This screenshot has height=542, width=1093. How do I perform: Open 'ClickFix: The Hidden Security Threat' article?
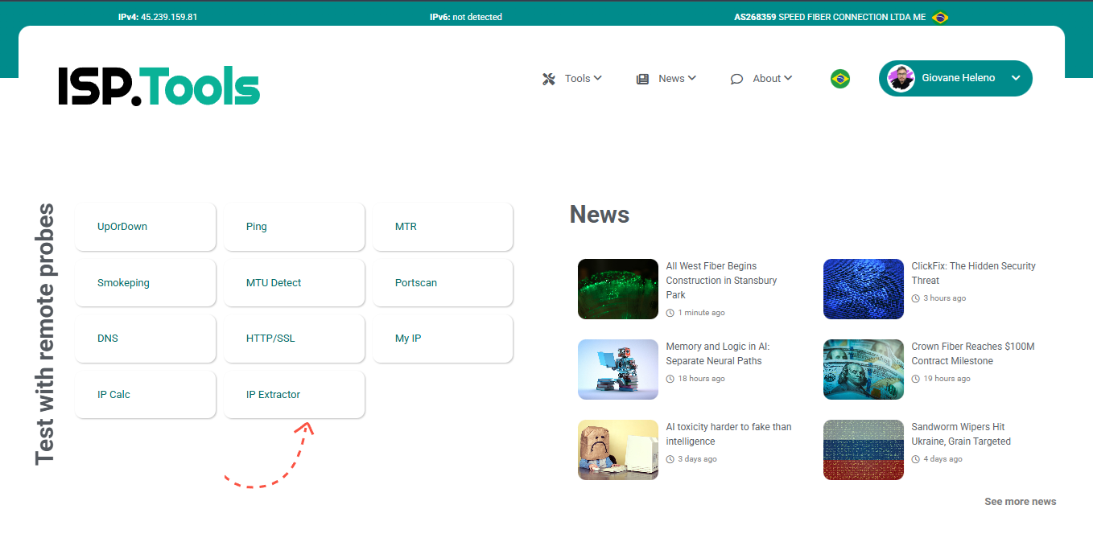point(974,273)
